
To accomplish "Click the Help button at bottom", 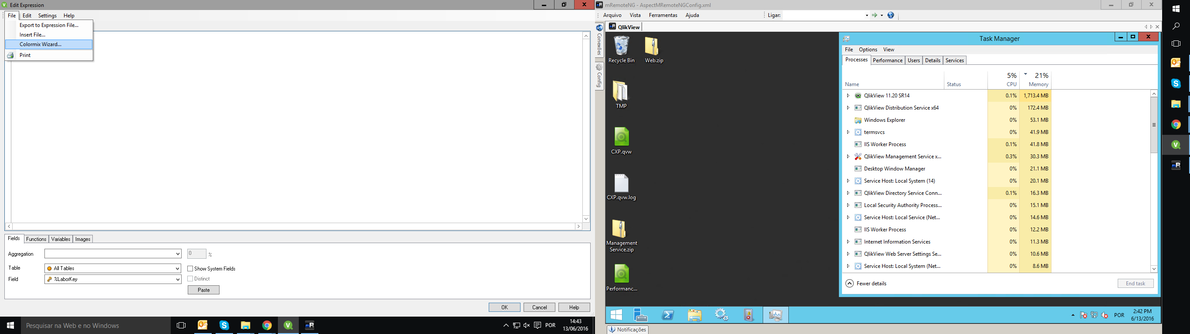I will pyautogui.click(x=574, y=307).
